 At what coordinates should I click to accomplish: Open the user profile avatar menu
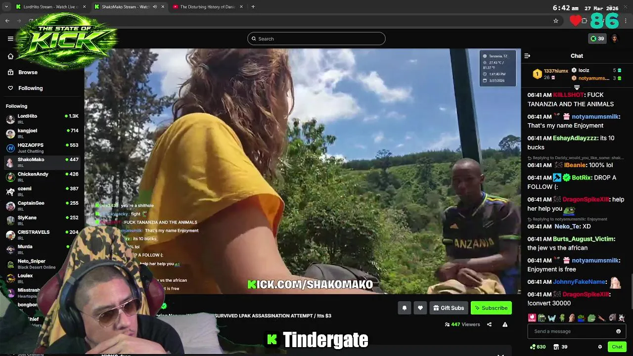(615, 39)
